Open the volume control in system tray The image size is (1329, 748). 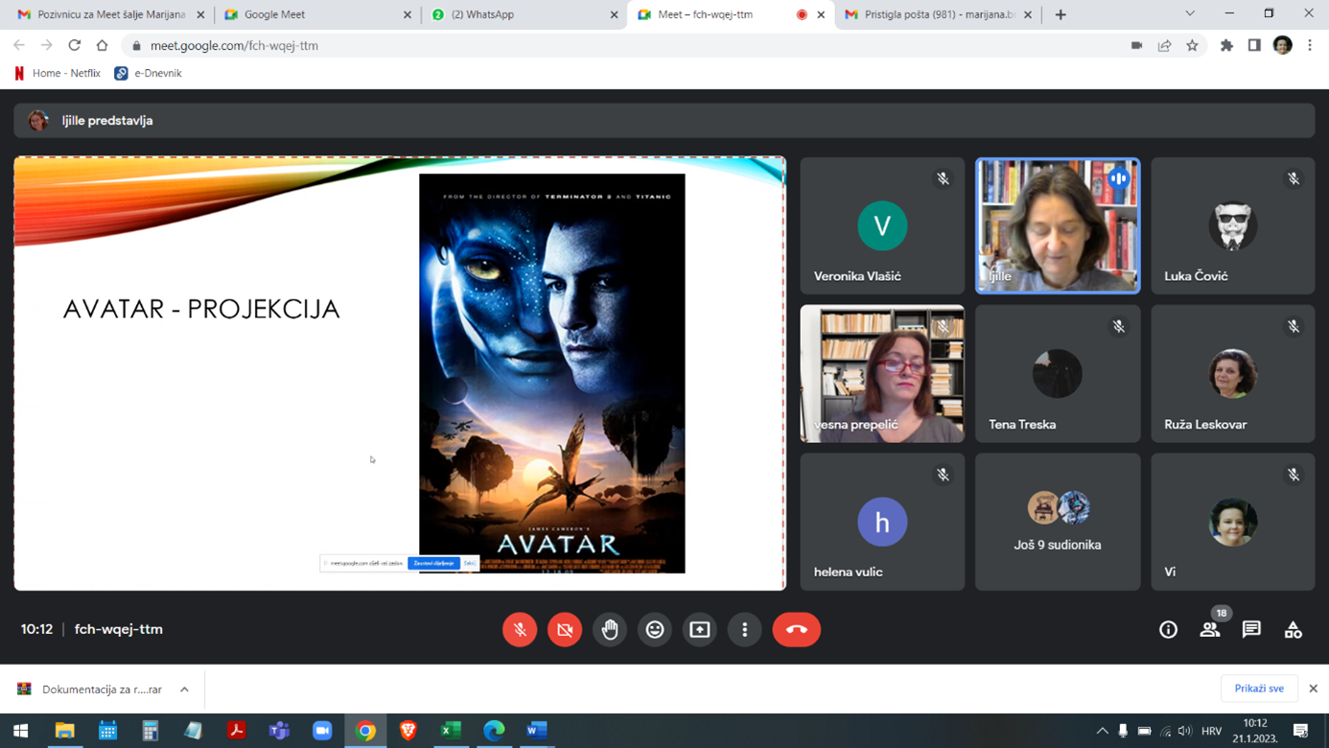1186,731
